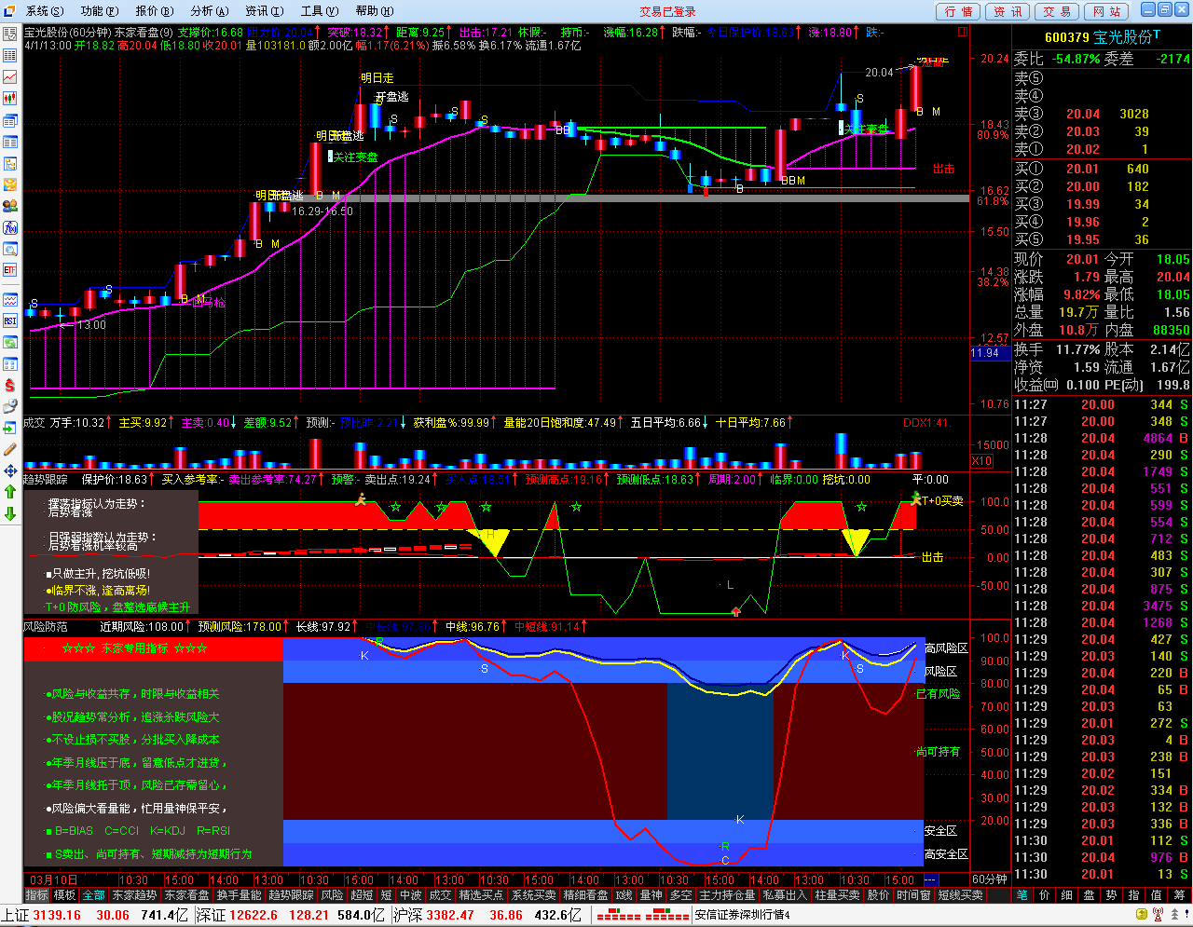
Task: Click the green up arrow sidebar icon
Action: click(10, 491)
